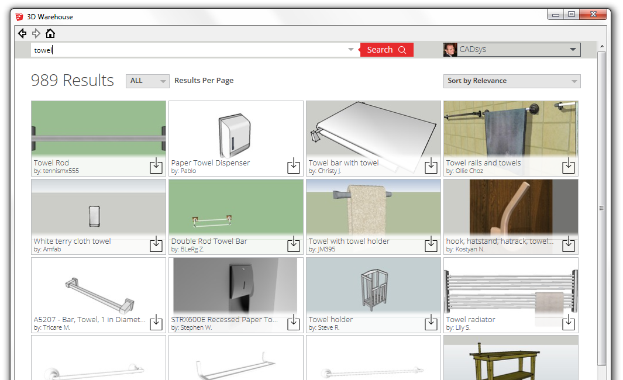
Task: Click author name JM395
Action: 326,250
